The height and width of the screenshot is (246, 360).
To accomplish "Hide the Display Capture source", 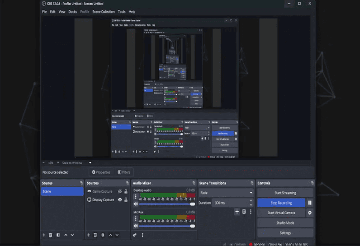I will (x=120, y=200).
